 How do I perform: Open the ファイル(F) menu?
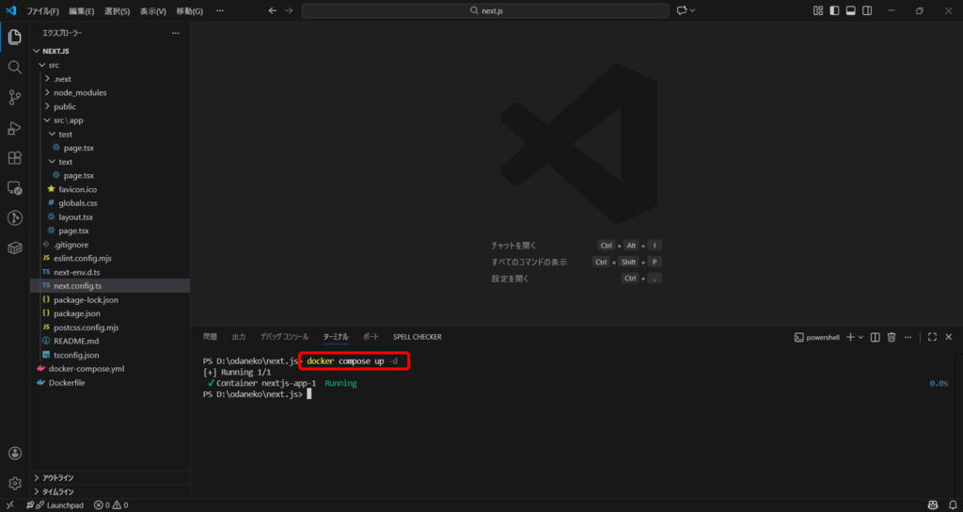click(42, 10)
